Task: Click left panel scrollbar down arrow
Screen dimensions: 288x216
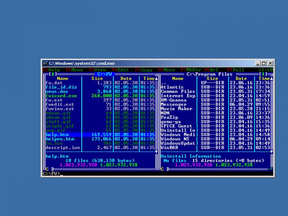Action: coord(156,152)
